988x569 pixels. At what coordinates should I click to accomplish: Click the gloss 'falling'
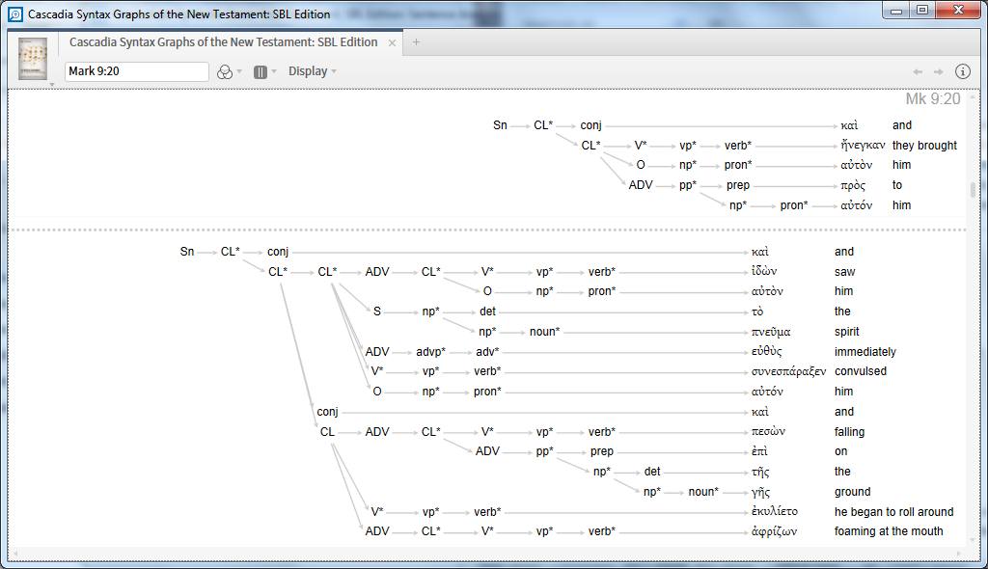(849, 432)
